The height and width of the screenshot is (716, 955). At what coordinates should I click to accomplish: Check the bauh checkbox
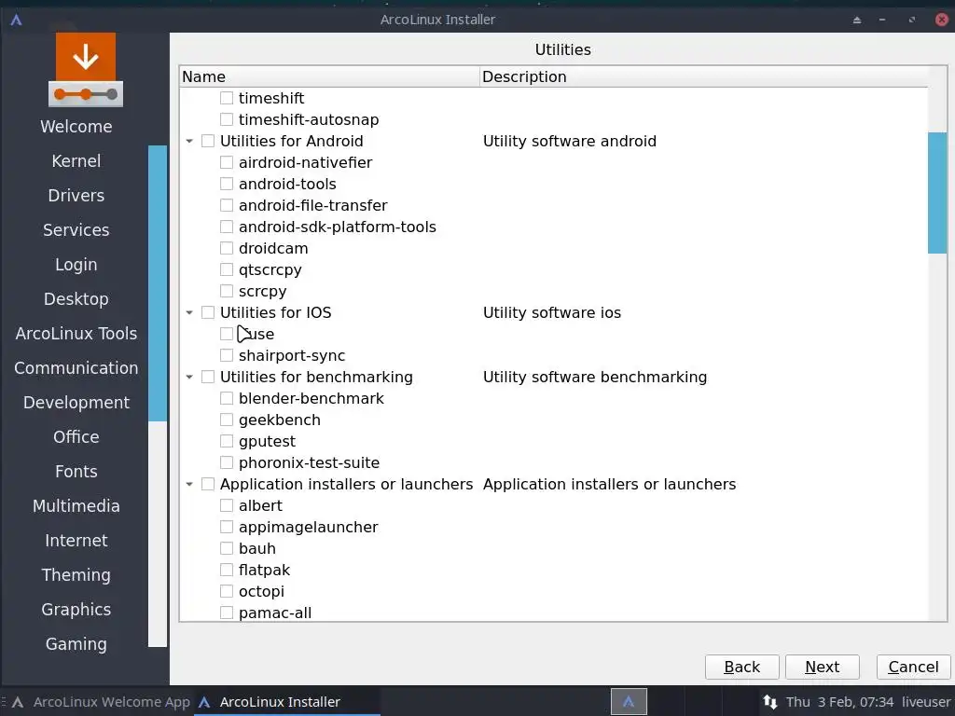coord(227,548)
